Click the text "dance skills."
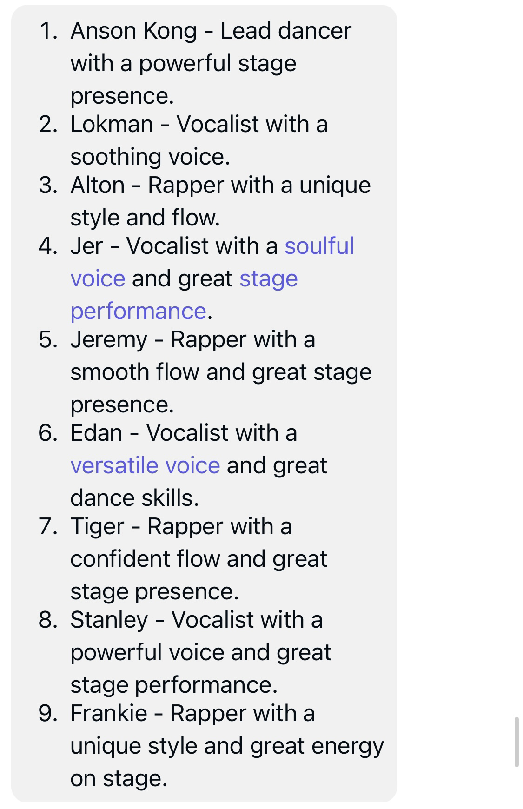The image size is (523, 809). coord(135,498)
